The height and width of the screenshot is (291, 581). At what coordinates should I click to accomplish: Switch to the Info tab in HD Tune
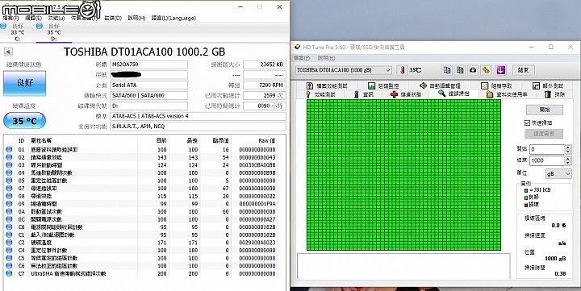click(363, 94)
